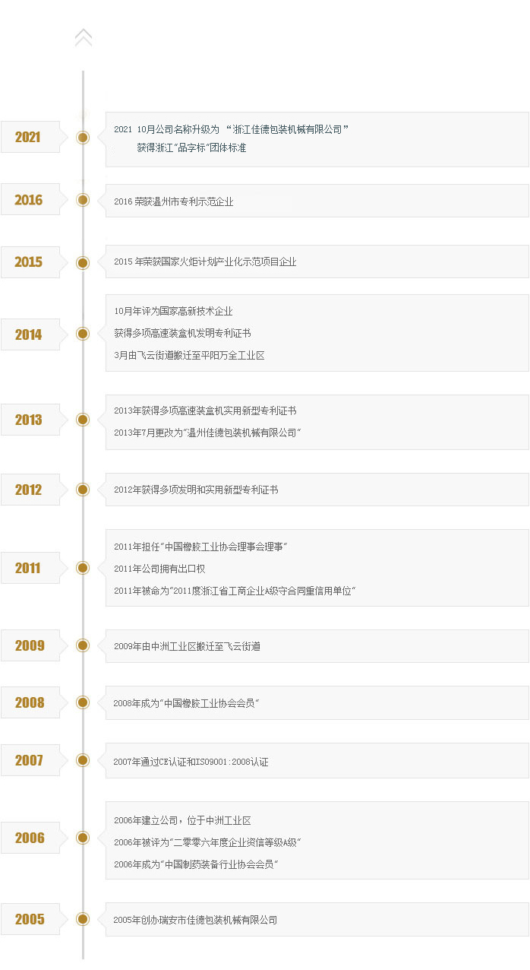The image size is (530, 970).
Task: Click the timeline dot beside 2014
Action: 84,334
